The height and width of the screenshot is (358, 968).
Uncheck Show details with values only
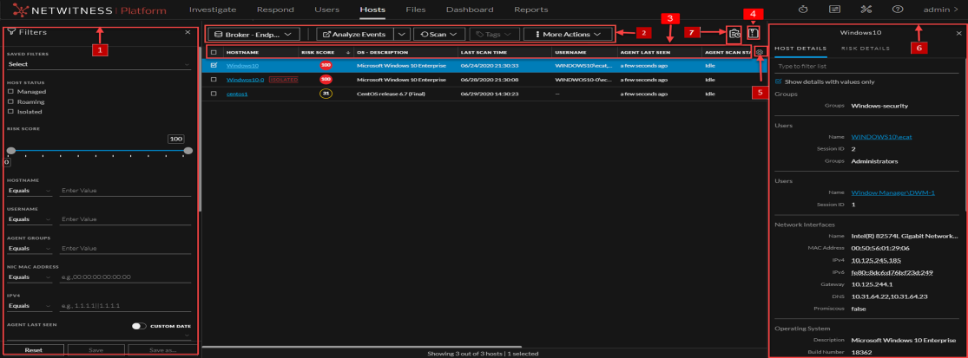(778, 81)
